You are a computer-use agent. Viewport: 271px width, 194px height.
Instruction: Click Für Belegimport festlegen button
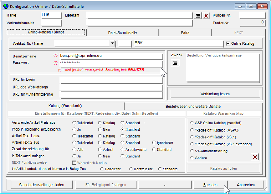(106, 185)
